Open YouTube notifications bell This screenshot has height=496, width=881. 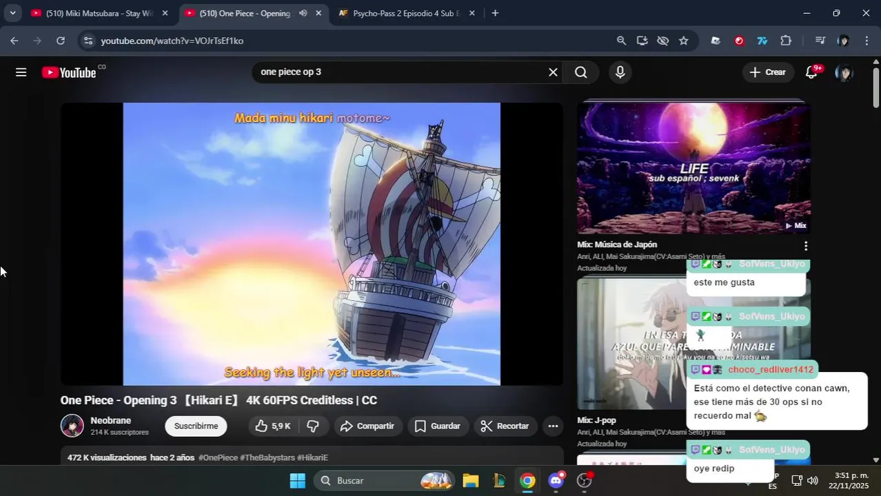(812, 72)
